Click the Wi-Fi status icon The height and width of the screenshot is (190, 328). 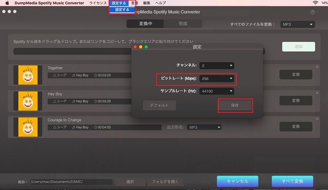pos(315,3)
